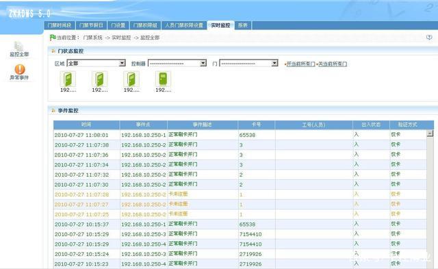Click card number 2719926 in the 10:15:23 row

[250, 264]
